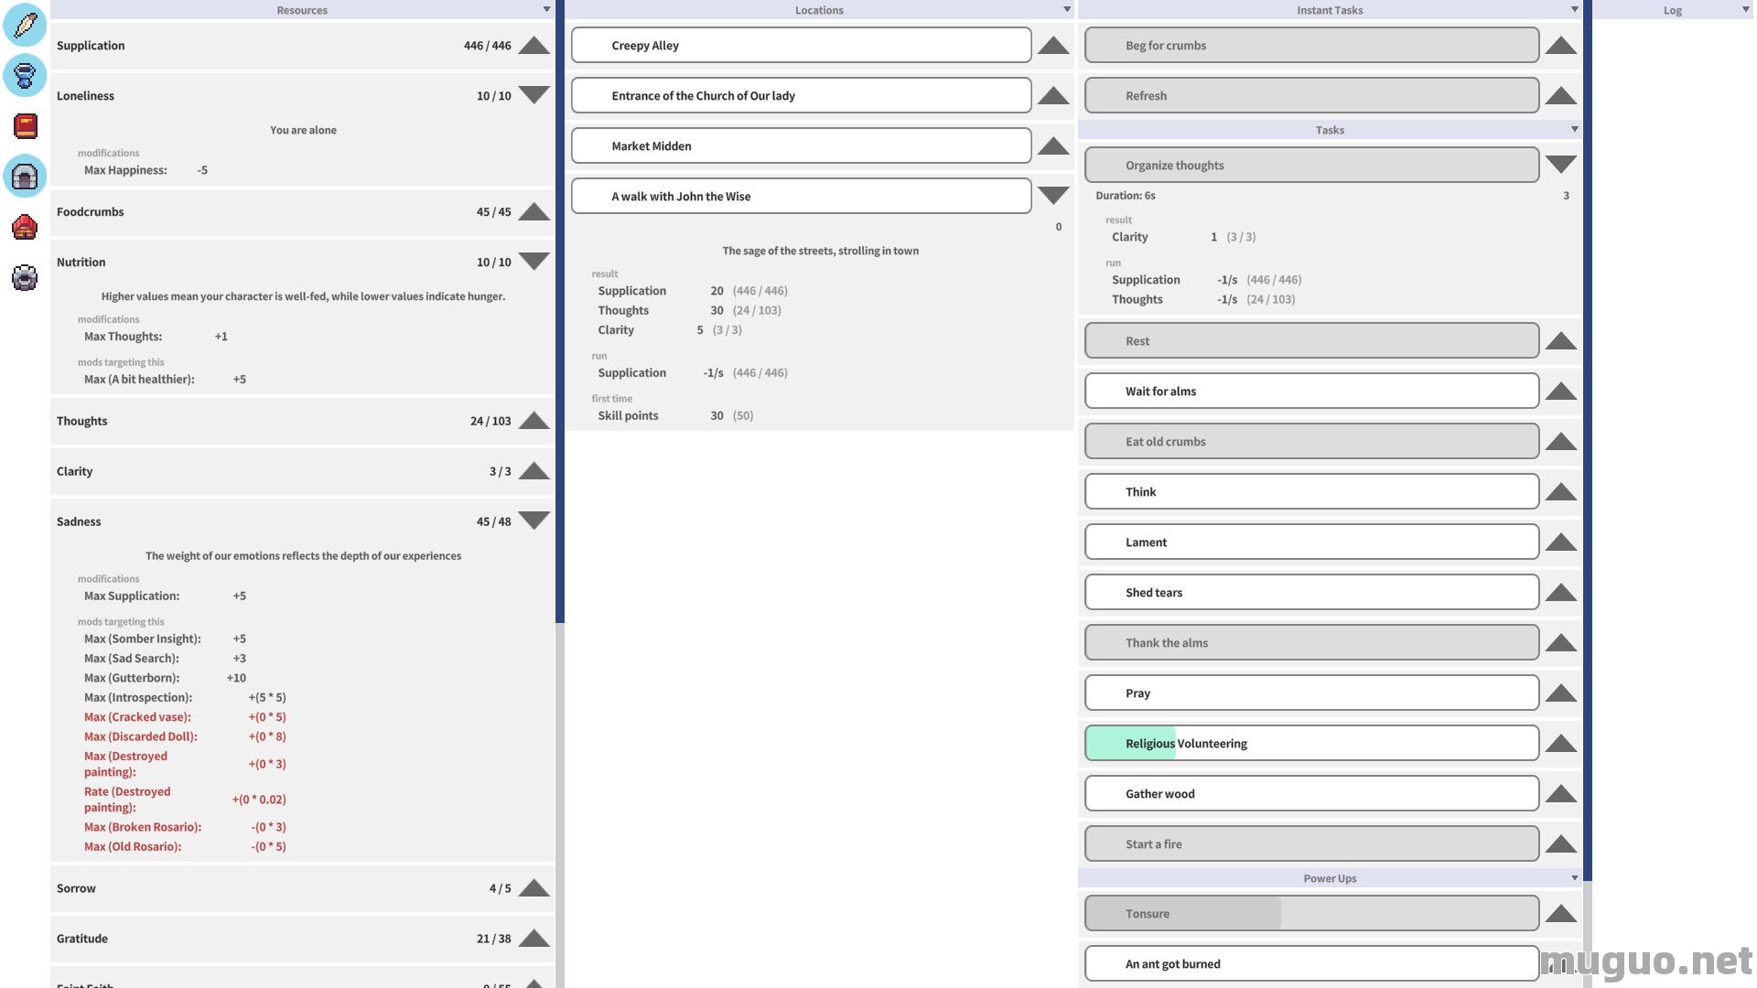The width and height of the screenshot is (1757, 988).
Task: Click the Refresh instant task
Action: tap(1312, 95)
